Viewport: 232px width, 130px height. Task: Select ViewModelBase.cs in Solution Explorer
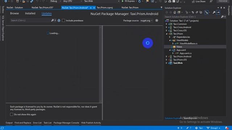point(188,43)
